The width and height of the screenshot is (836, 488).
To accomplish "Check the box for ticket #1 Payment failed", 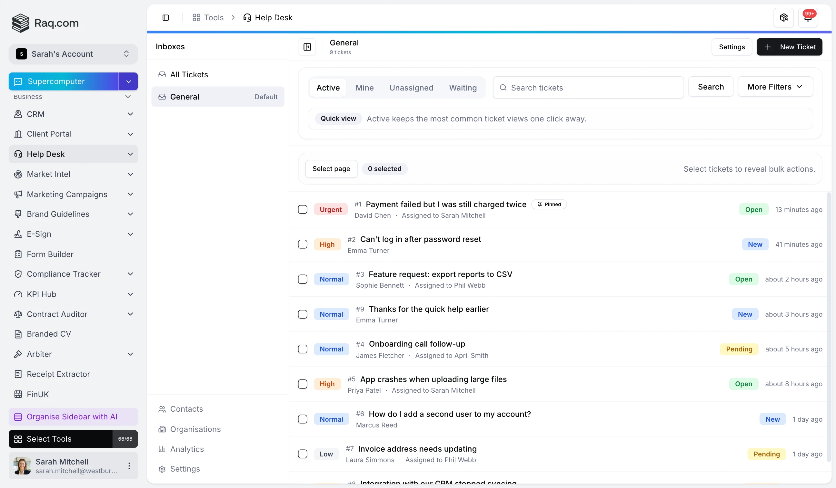I will point(303,209).
